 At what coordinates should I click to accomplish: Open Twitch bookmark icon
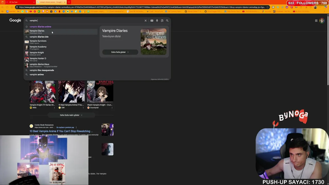pos(43,11)
